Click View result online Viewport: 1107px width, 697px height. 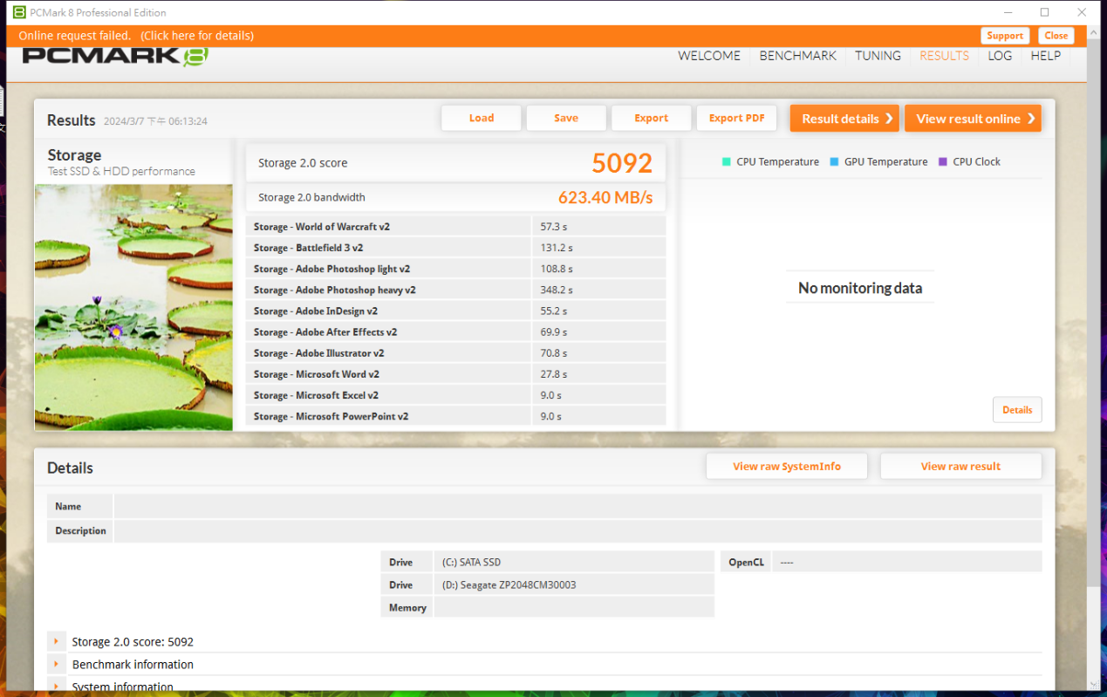pyautogui.click(x=973, y=119)
